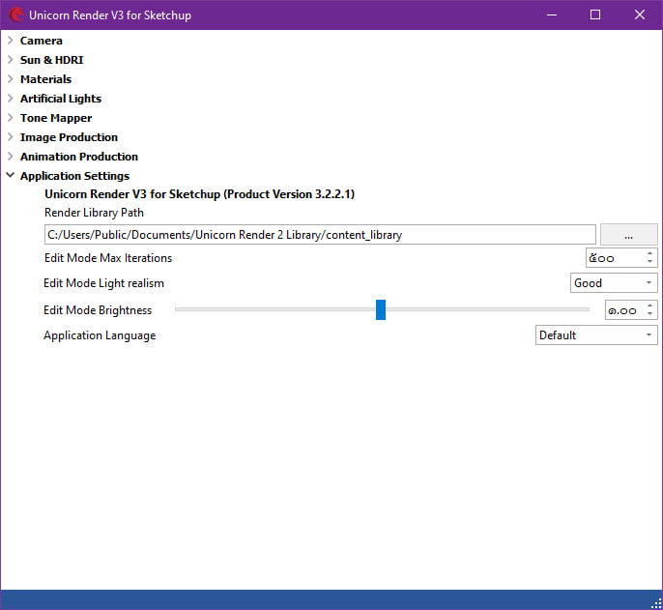Click the Edit Mode Light realism label
This screenshot has width=663, height=610.
[103, 283]
